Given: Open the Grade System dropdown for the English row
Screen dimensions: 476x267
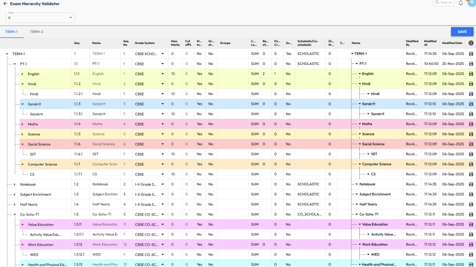Looking at the screenshot, I should [x=162, y=74].
